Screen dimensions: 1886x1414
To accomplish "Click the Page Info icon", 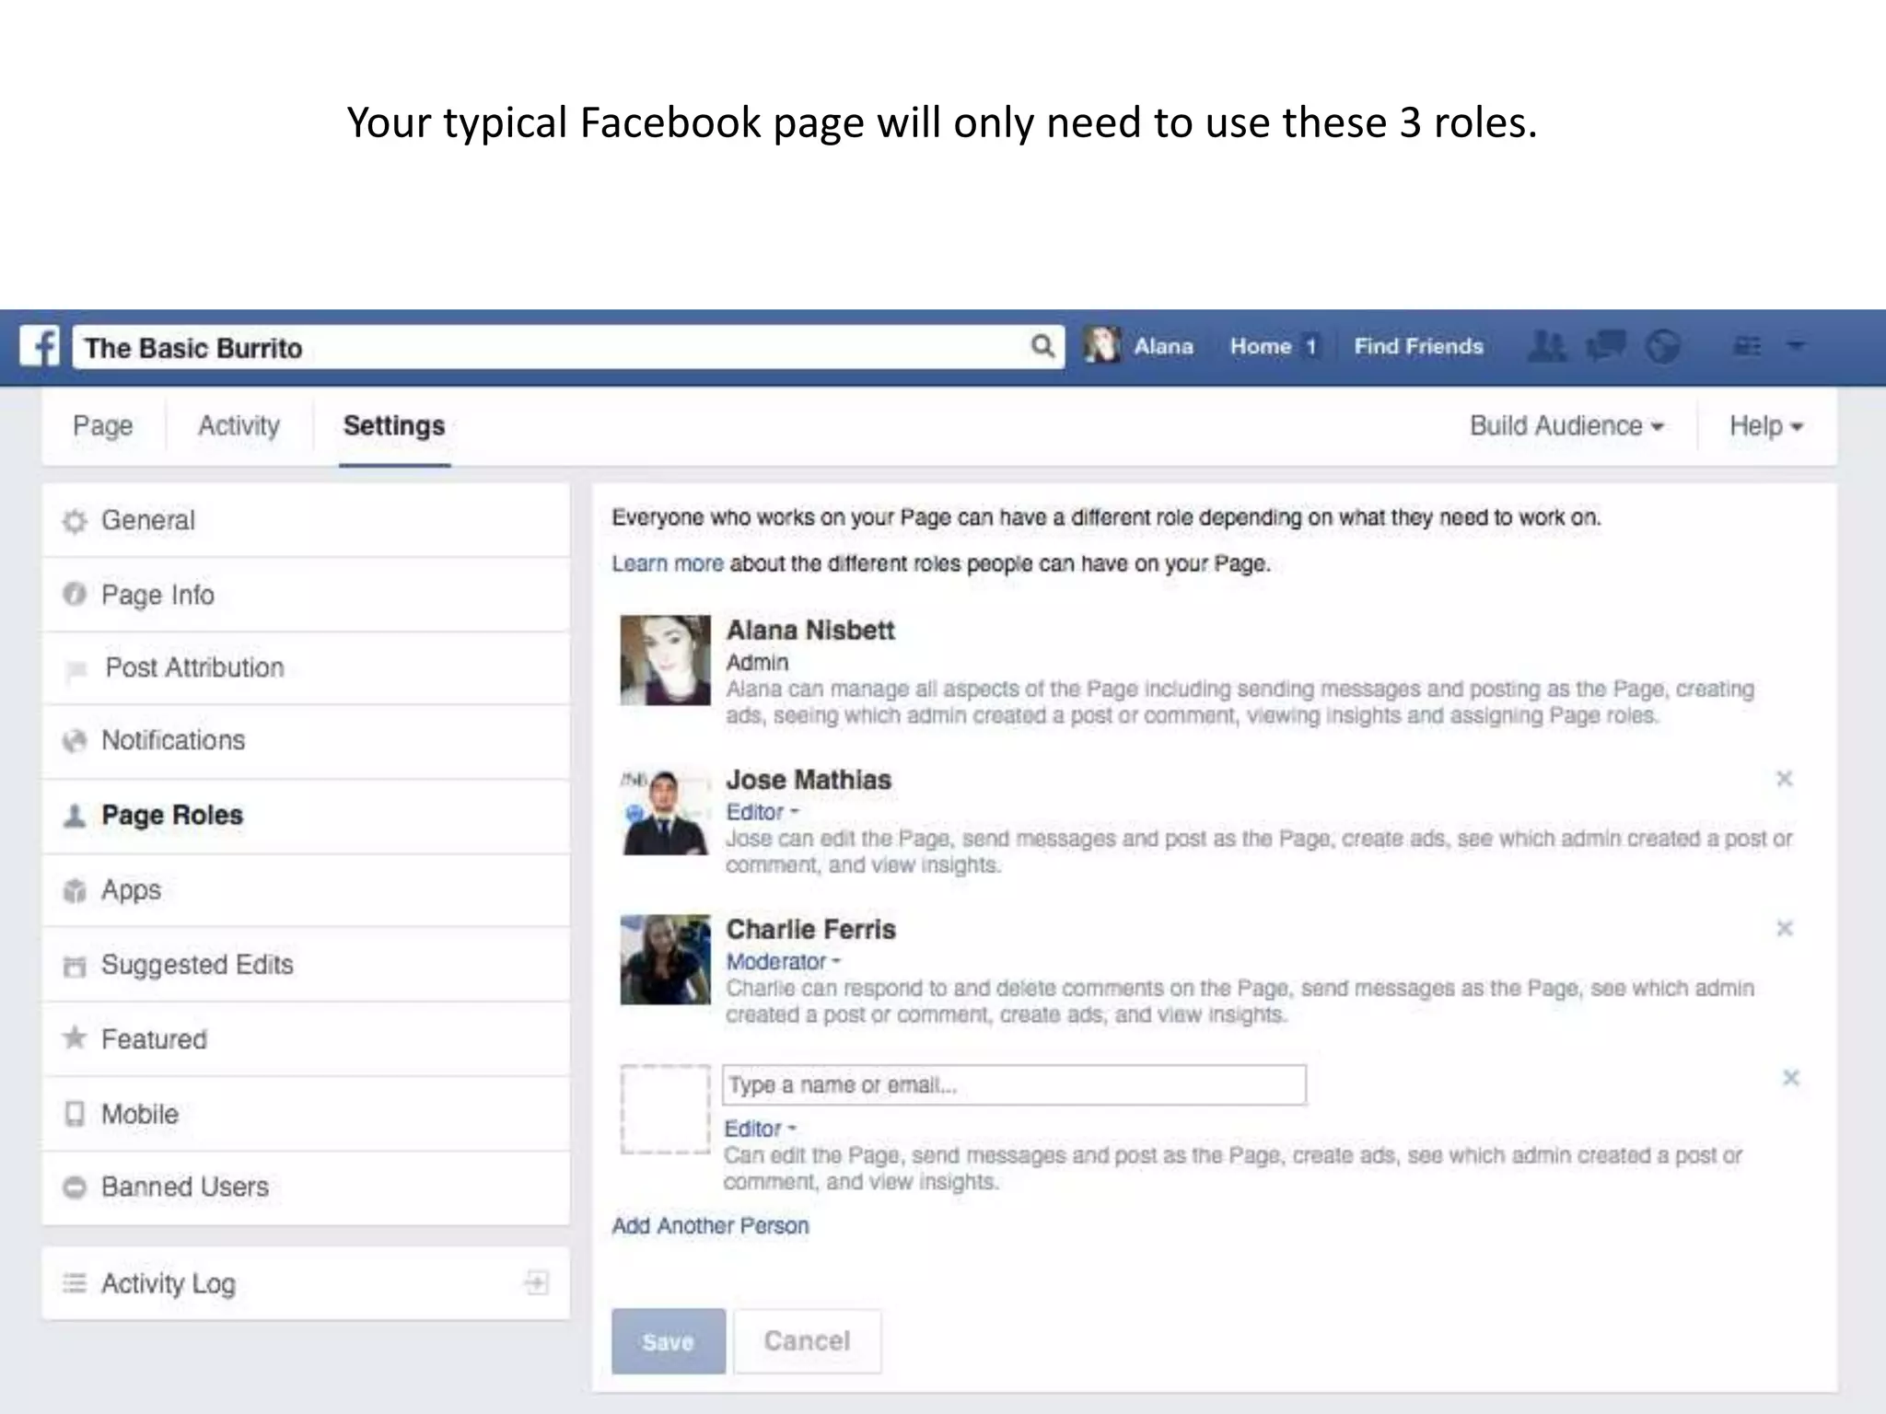I will (75, 594).
